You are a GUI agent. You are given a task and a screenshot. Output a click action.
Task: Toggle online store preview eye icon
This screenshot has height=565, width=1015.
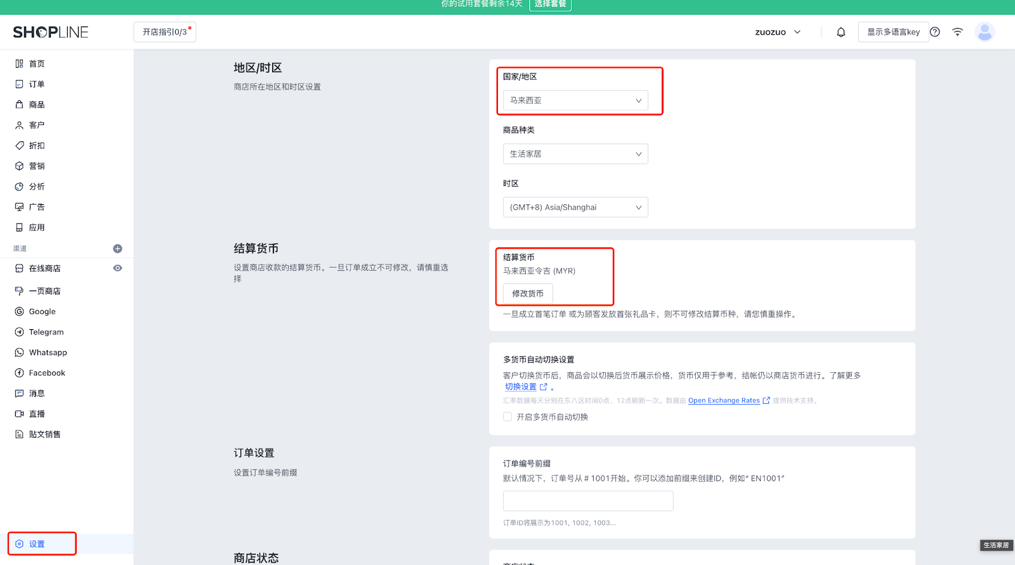[117, 268]
